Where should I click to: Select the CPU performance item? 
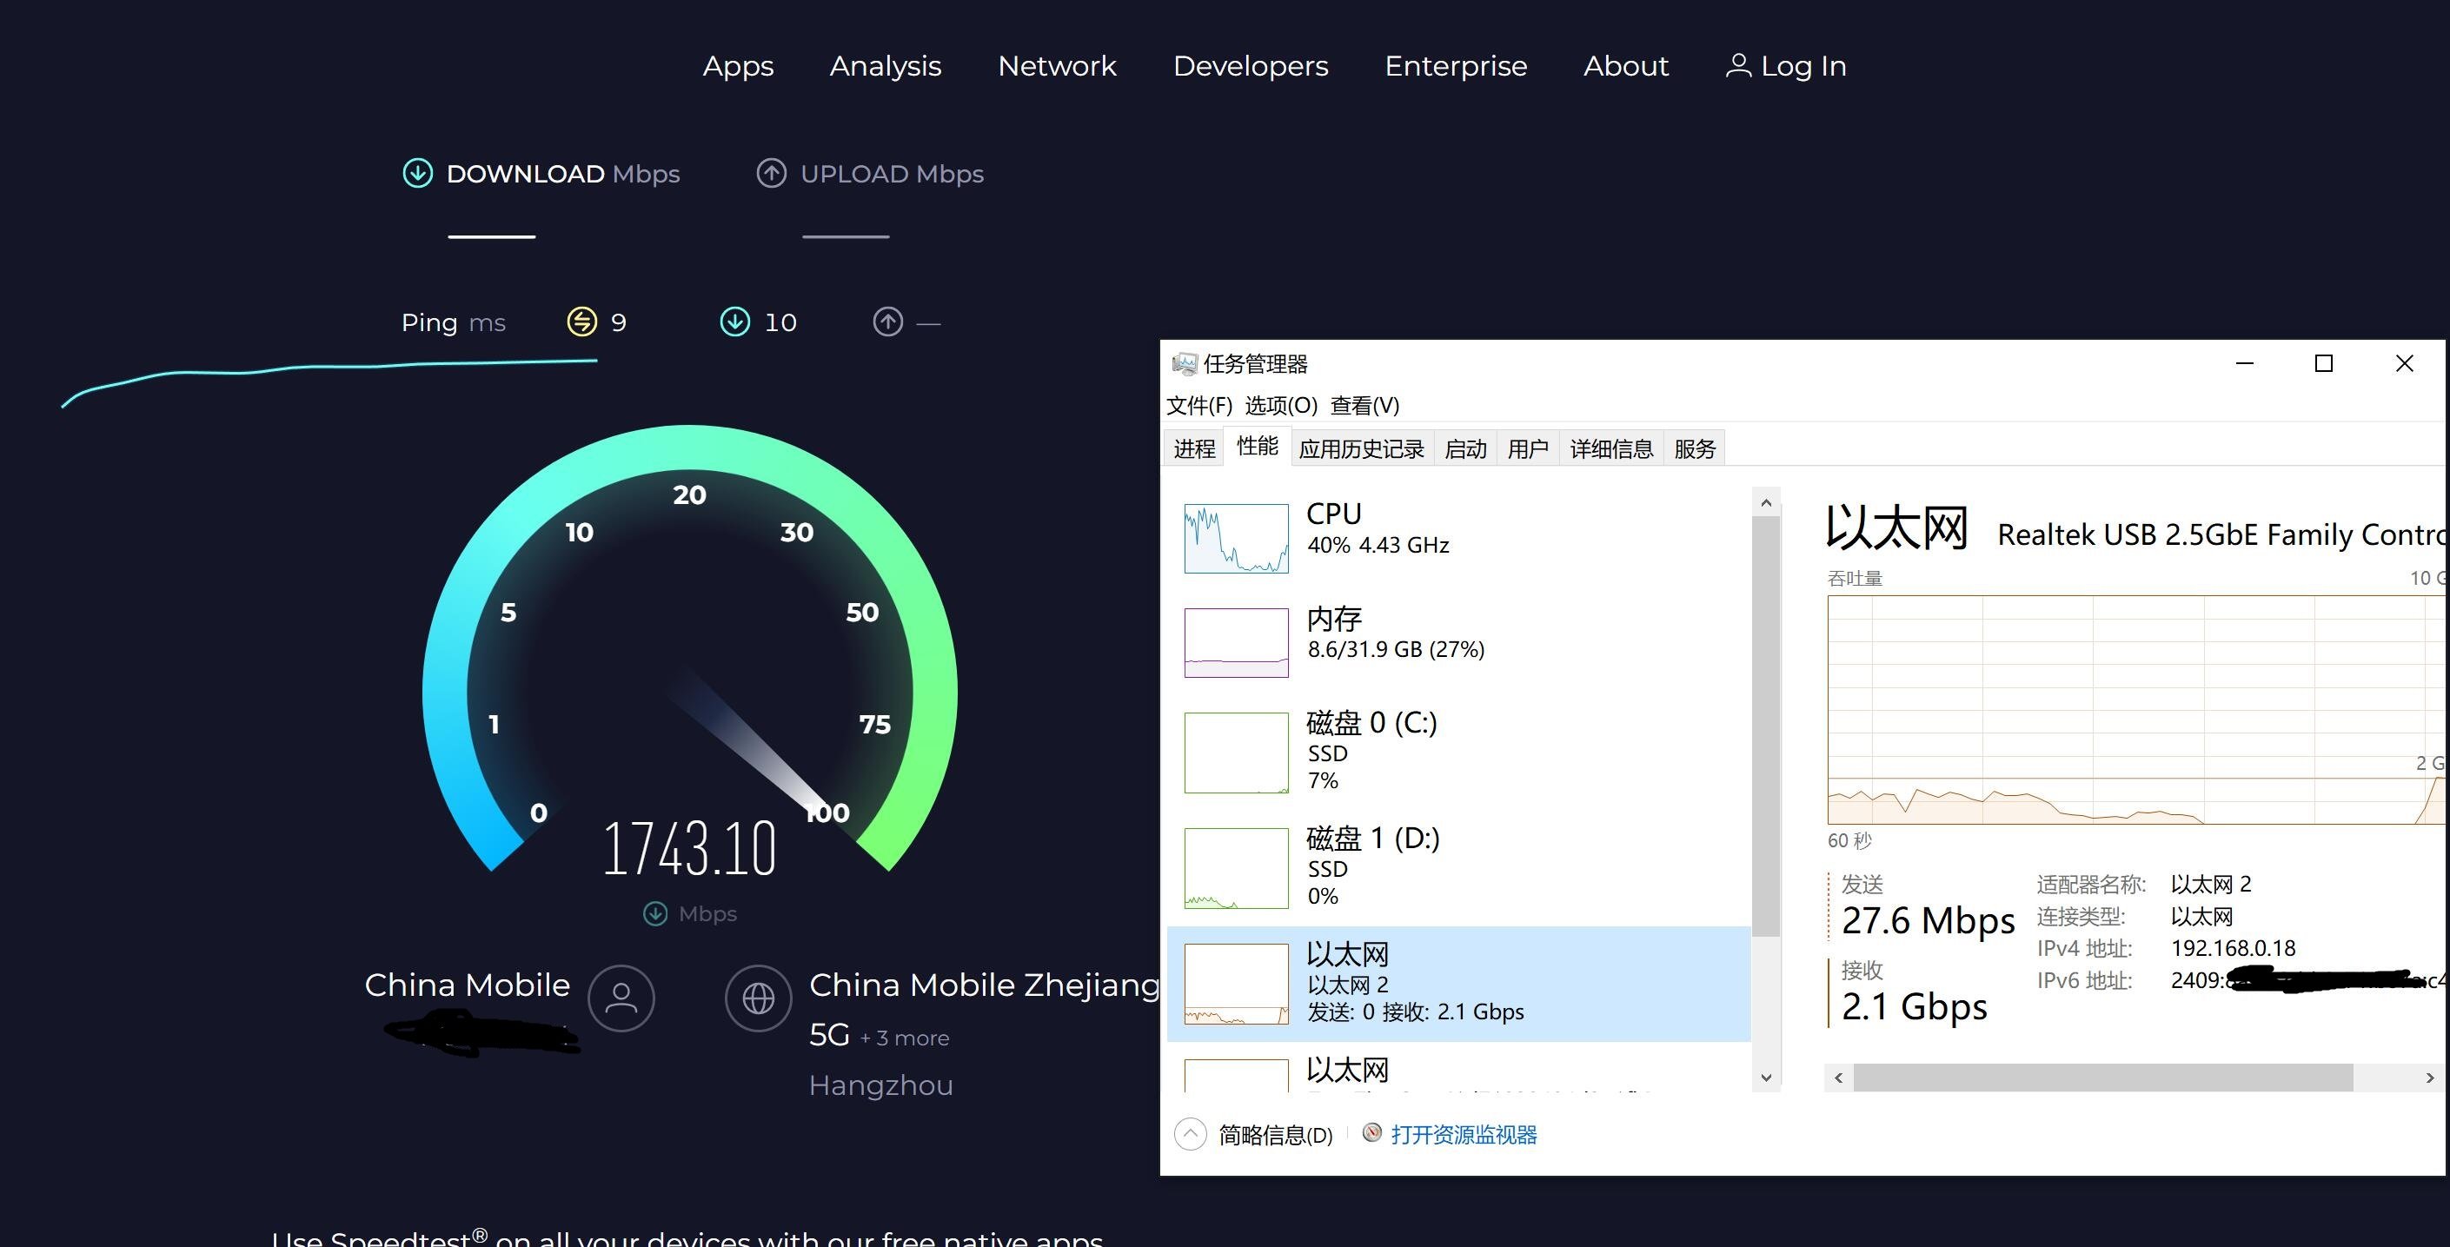coord(1458,537)
